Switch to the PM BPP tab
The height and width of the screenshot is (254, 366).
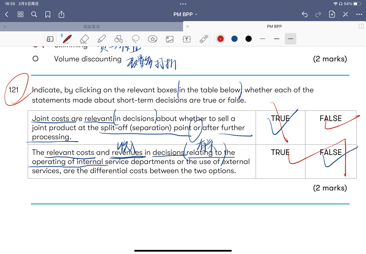[274, 27]
